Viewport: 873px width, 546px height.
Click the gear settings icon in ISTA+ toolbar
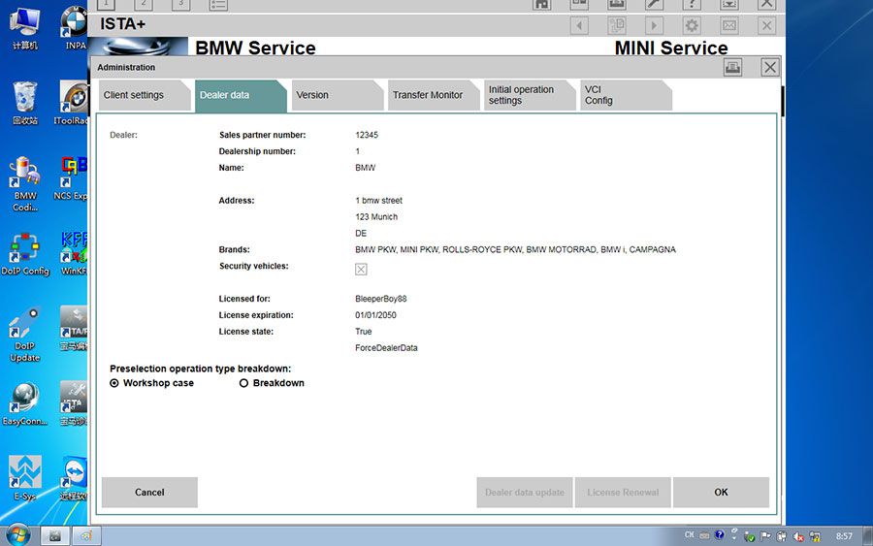tap(692, 25)
